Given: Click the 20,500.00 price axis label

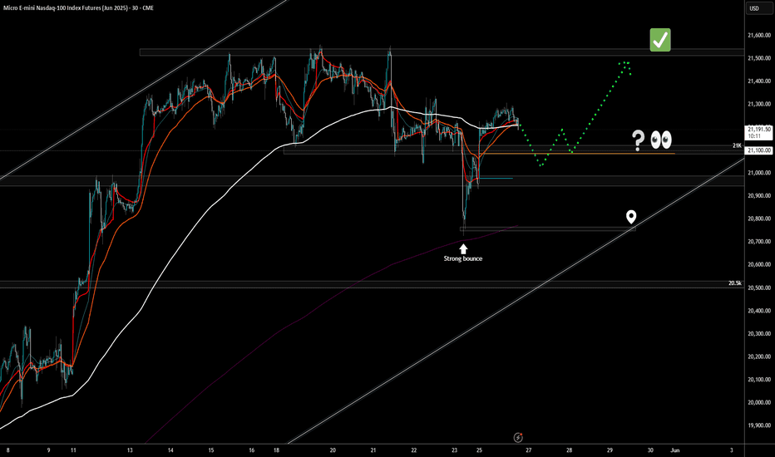Looking at the screenshot, I should [x=759, y=287].
